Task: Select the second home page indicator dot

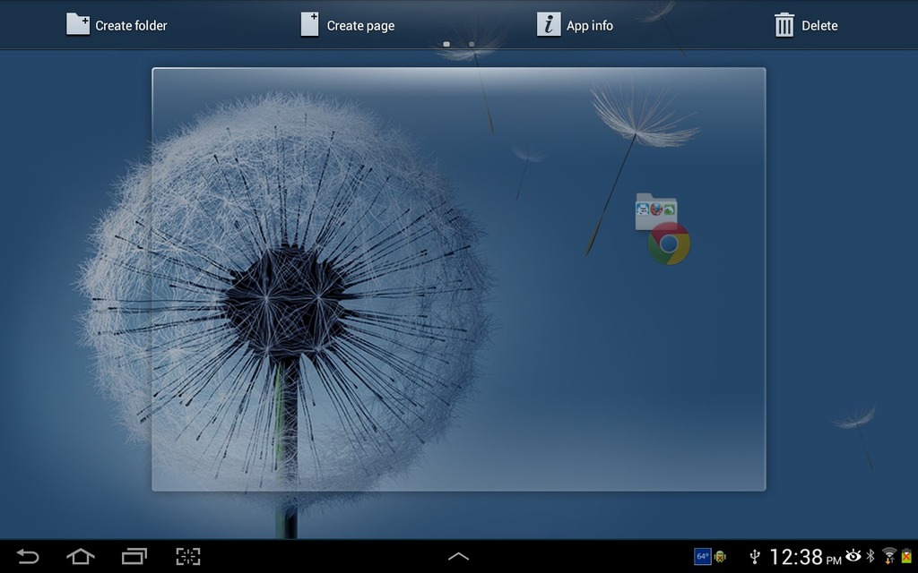Action: [472, 44]
